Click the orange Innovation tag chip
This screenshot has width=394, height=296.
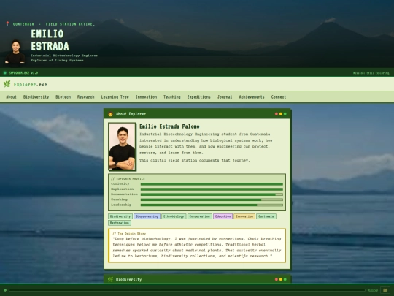tap(244, 216)
